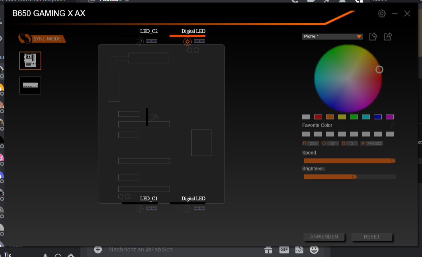Open the Discord GIF picker
This screenshot has width=422, height=257.
284,250
